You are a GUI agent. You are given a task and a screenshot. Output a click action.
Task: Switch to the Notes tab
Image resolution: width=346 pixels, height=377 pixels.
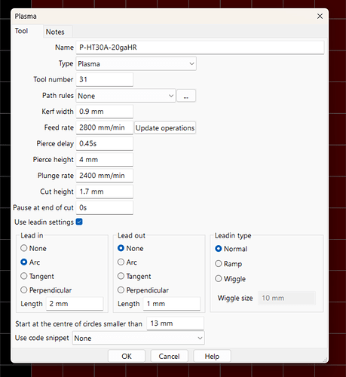pyautogui.click(x=55, y=32)
